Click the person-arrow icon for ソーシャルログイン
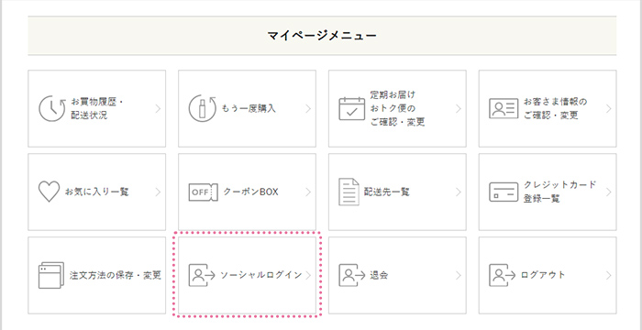642x330 pixels. 202,275
